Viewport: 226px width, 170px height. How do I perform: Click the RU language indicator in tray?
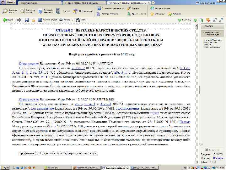(185, 168)
